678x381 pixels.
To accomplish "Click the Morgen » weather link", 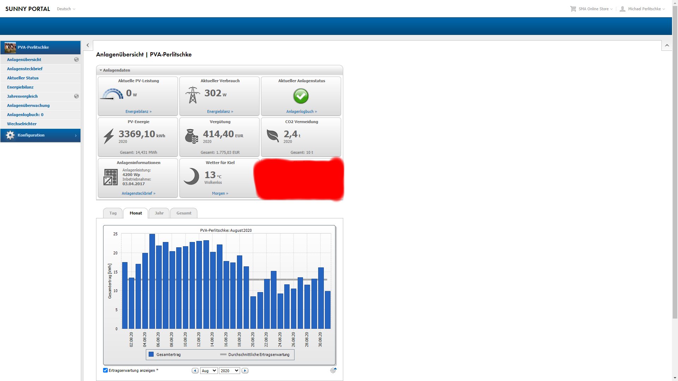I will 220,193.
